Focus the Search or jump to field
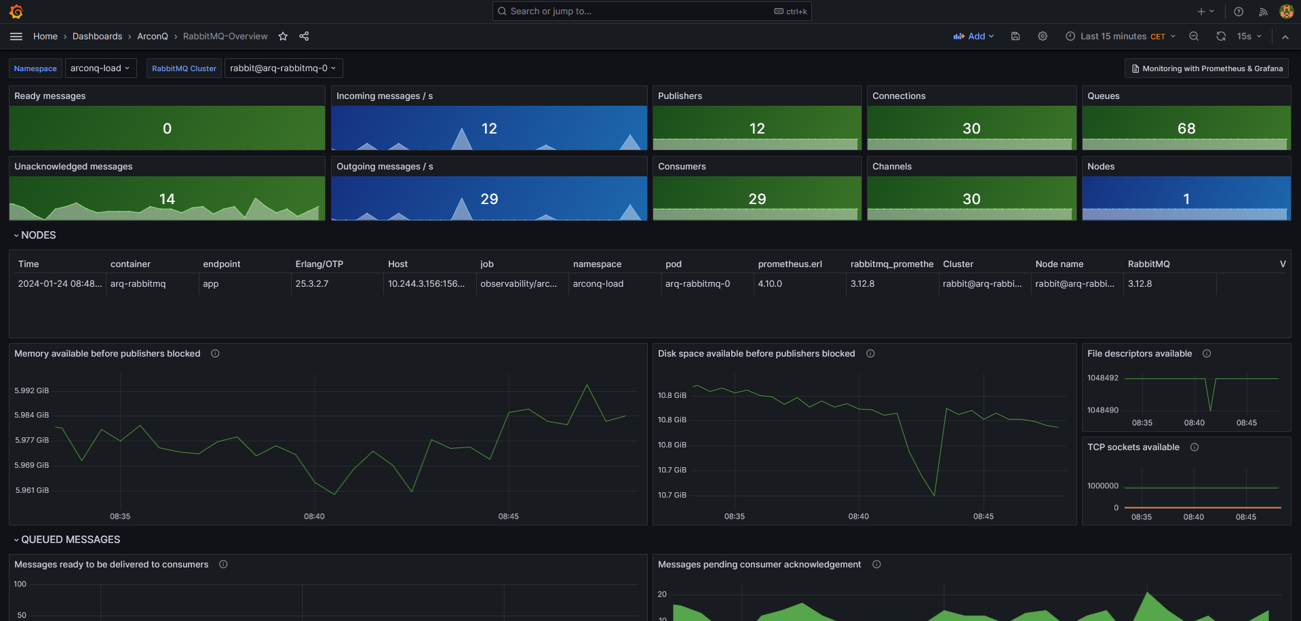1301x621 pixels. coord(652,12)
